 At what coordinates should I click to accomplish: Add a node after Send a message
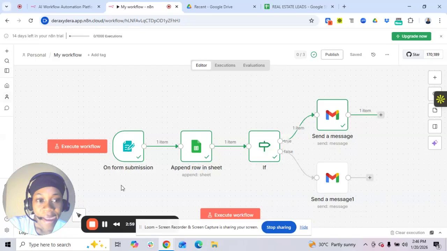point(381,115)
